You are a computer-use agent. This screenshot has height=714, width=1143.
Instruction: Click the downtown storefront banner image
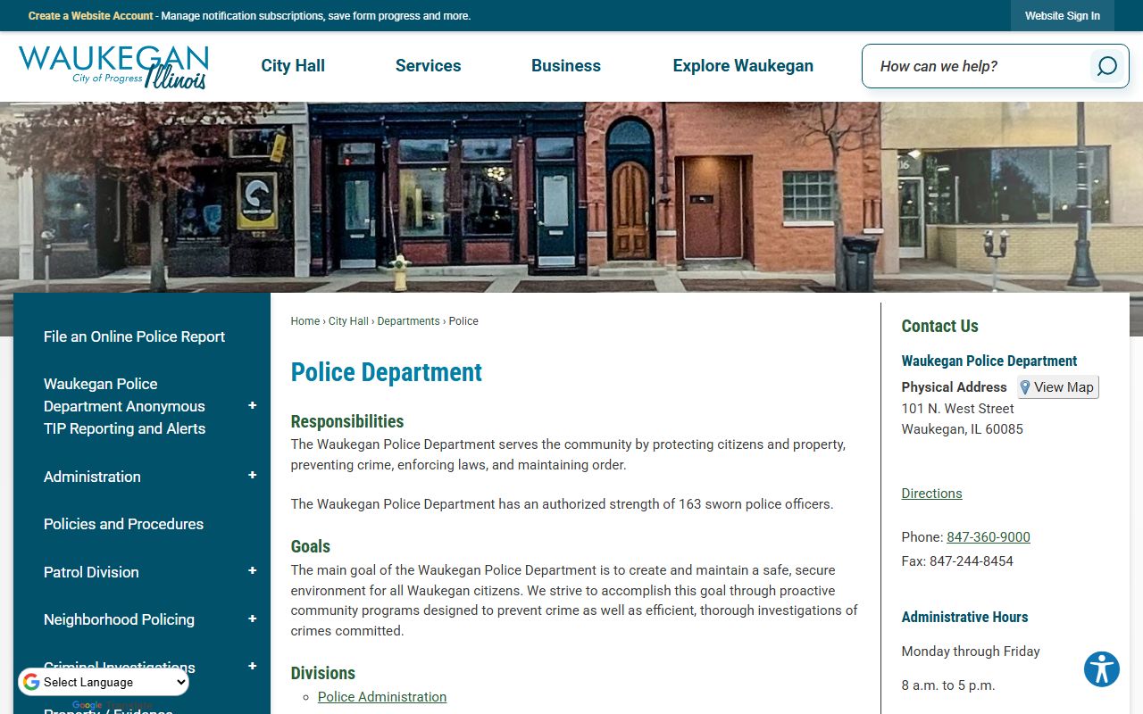(571, 197)
